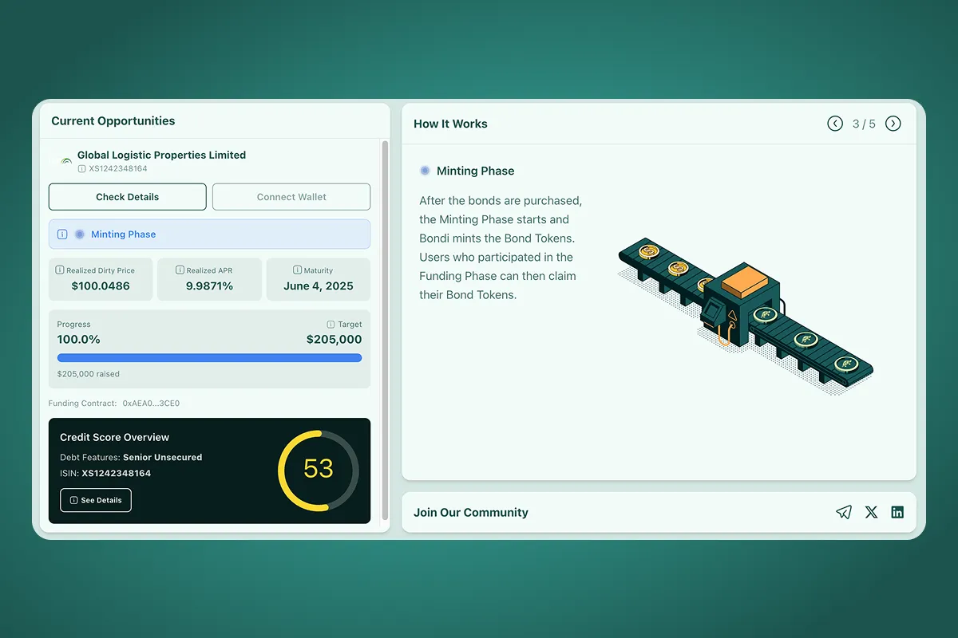Click the $100.0486 dirty price value

(101, 286)
